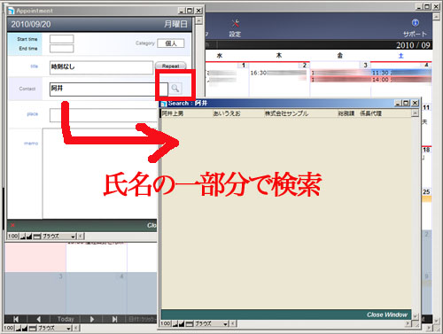Open the 16:30 calendar entry on Thursday
443x334 pixels.
point(278,73)
